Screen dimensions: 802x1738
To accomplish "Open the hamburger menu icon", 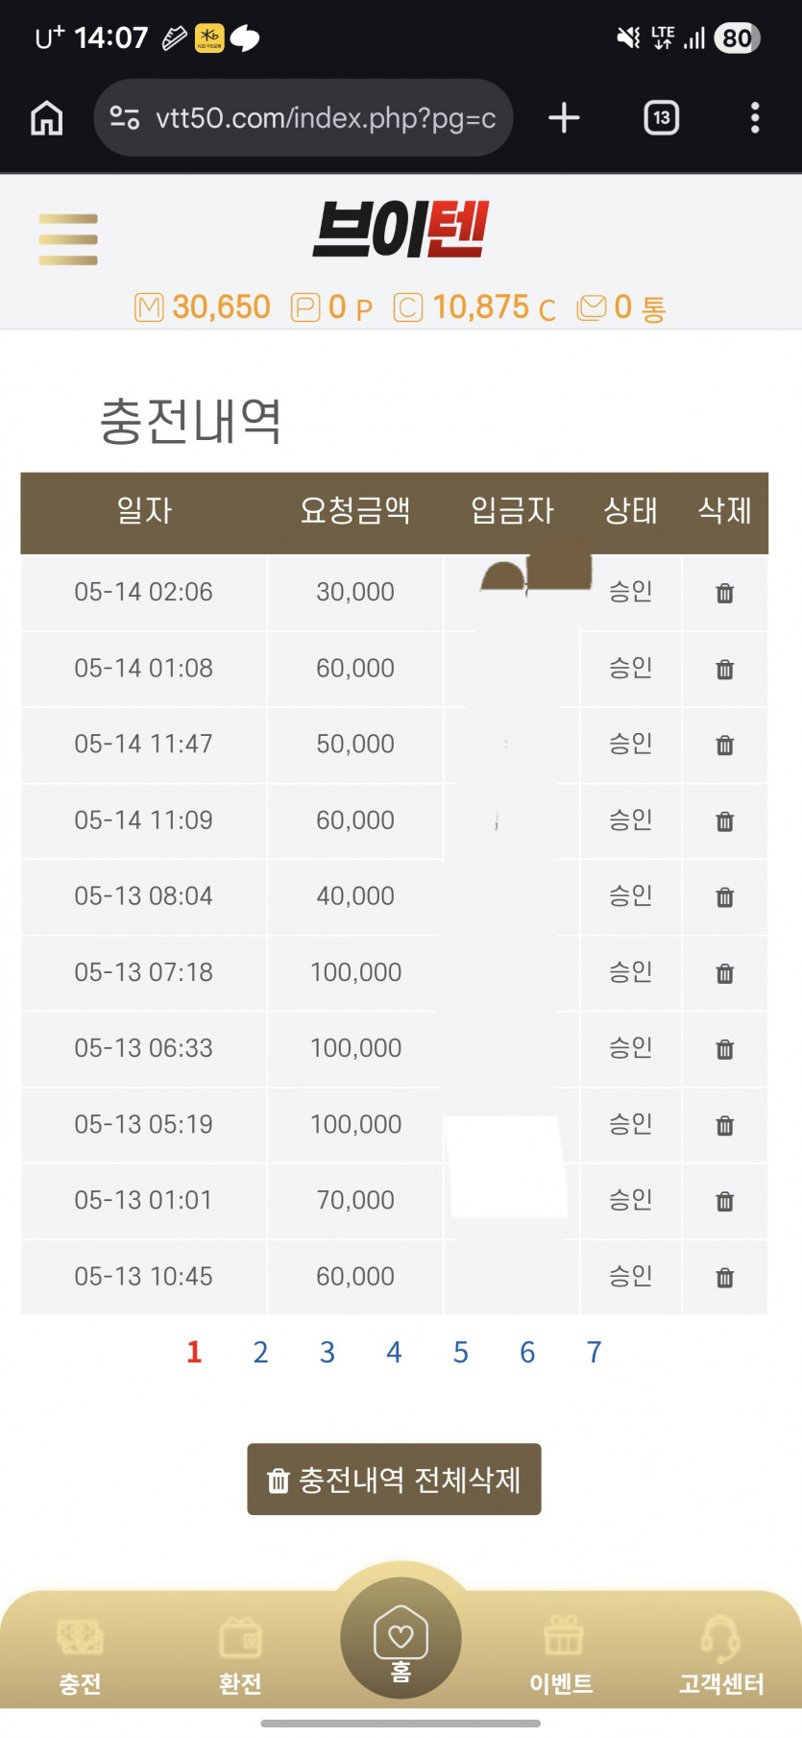I will (x=68, y=239).
